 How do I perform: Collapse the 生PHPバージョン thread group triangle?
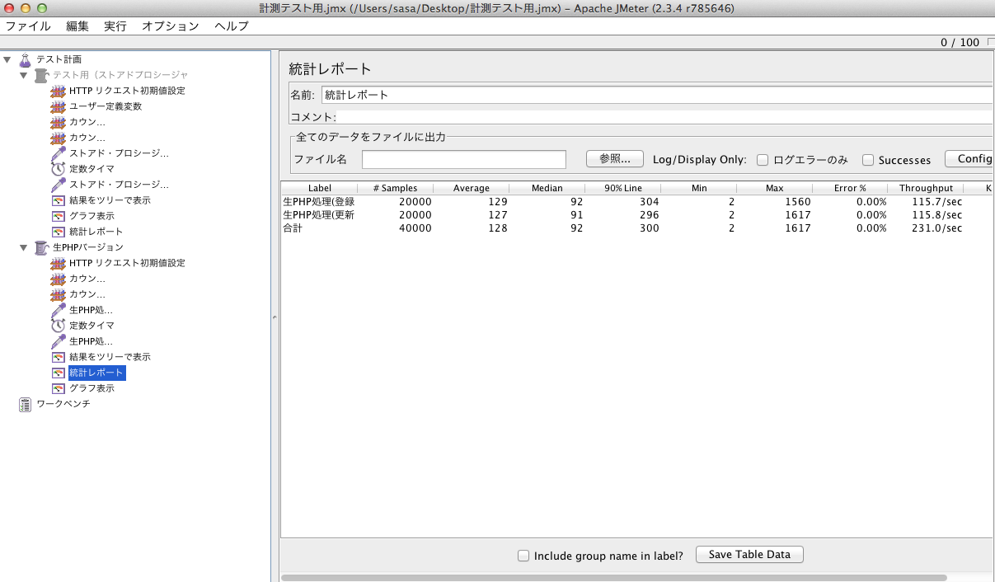[x=23, y=247]
